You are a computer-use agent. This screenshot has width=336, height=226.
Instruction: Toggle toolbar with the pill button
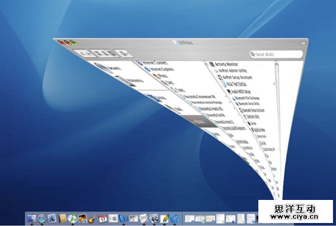coord(303,43)
